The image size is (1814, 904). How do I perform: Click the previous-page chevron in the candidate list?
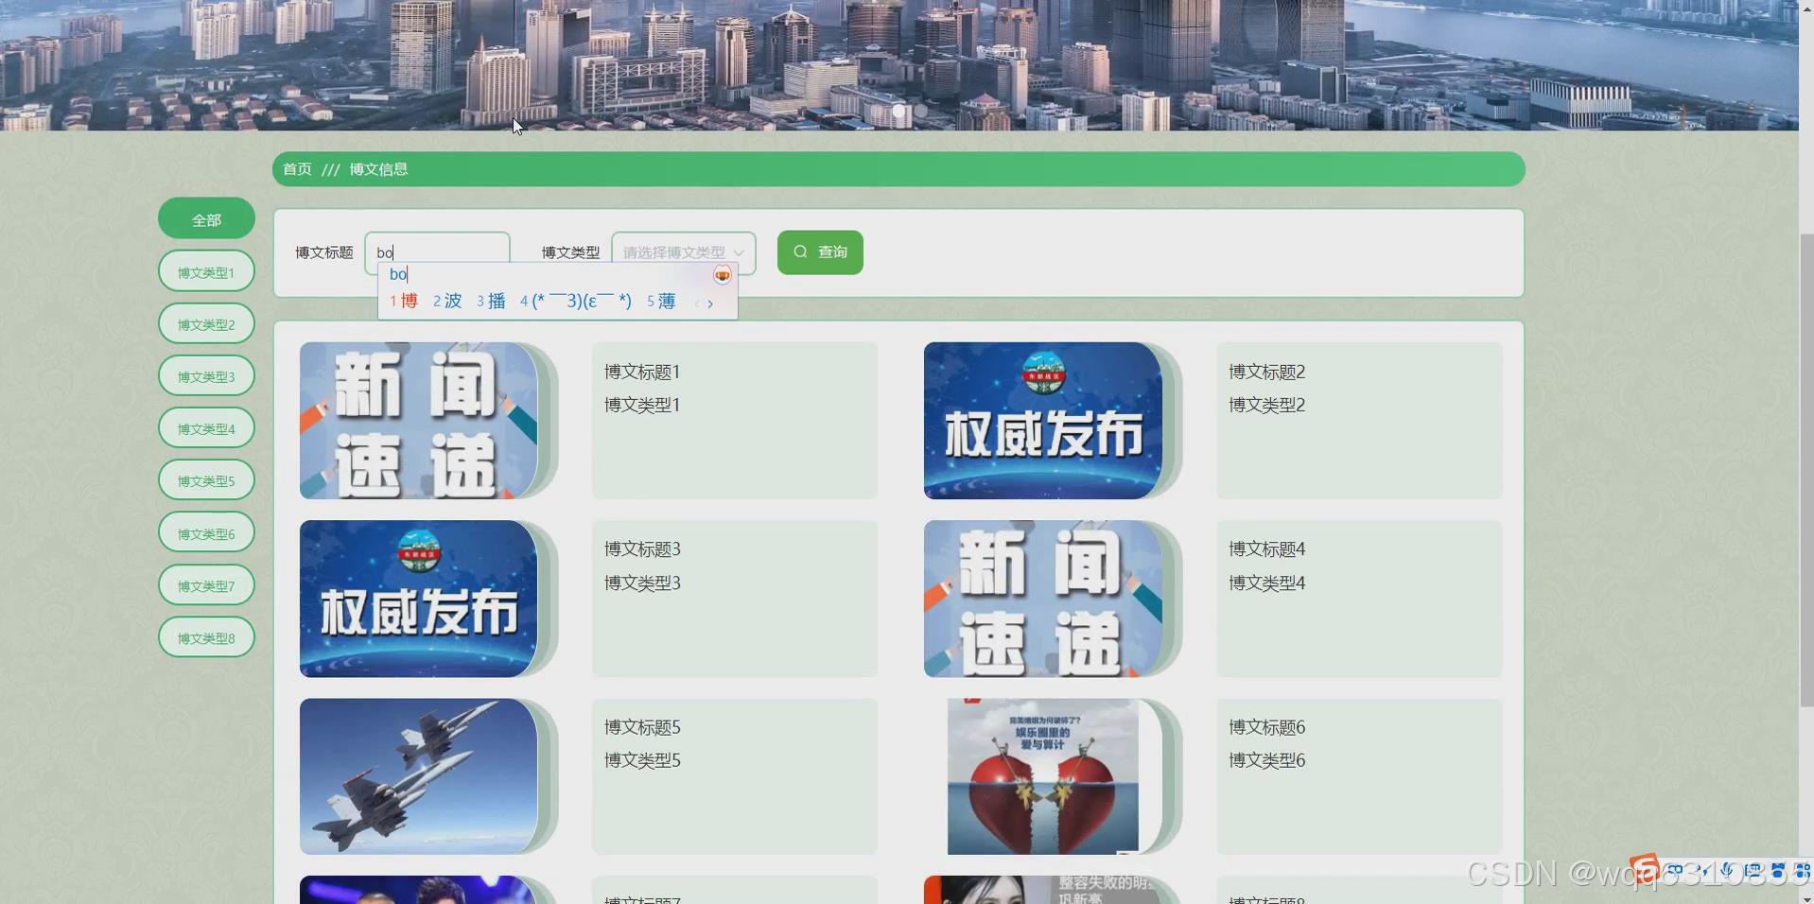[x=696, y=304]
